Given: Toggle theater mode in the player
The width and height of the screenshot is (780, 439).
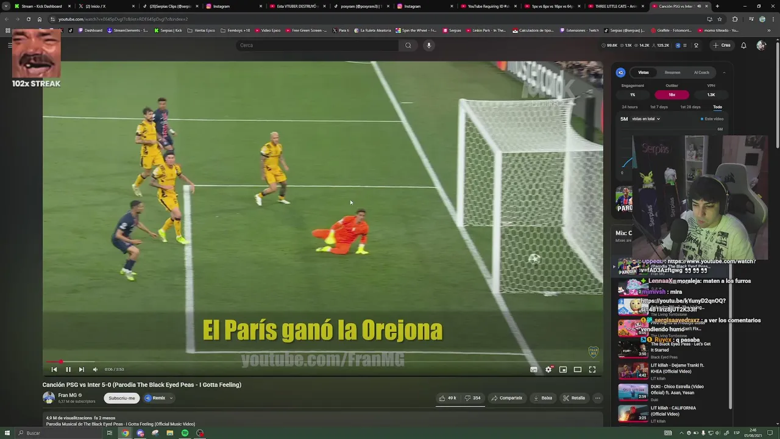Looking at the screenshot, I should tap(578, 369).
